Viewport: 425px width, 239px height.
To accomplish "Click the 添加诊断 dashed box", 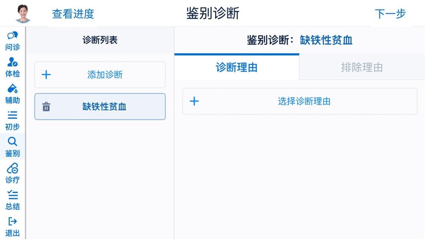I will (100, 75).
